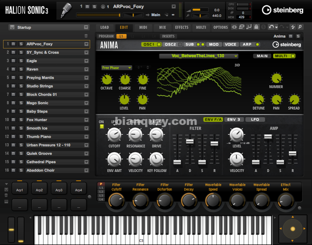Click the microphone program icon
Image resolution: width=312 pixels, height=245 pixels.
click(x=65, y=10)
